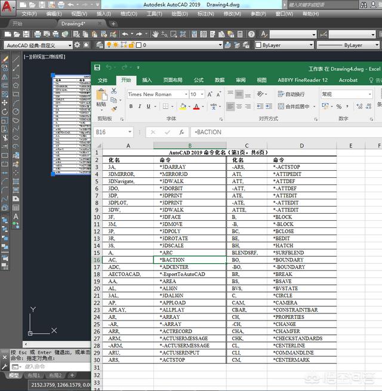Click the formula bar containing *BACTION

286,132
